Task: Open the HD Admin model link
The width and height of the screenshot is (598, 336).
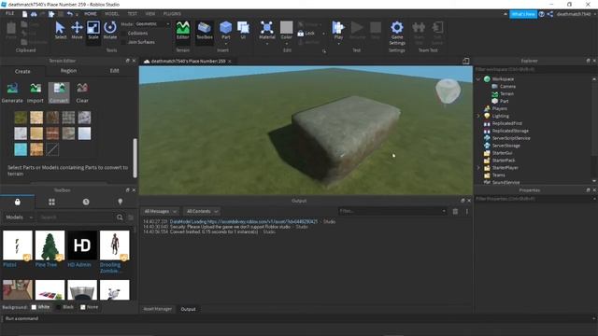Action: coord(79,265)
